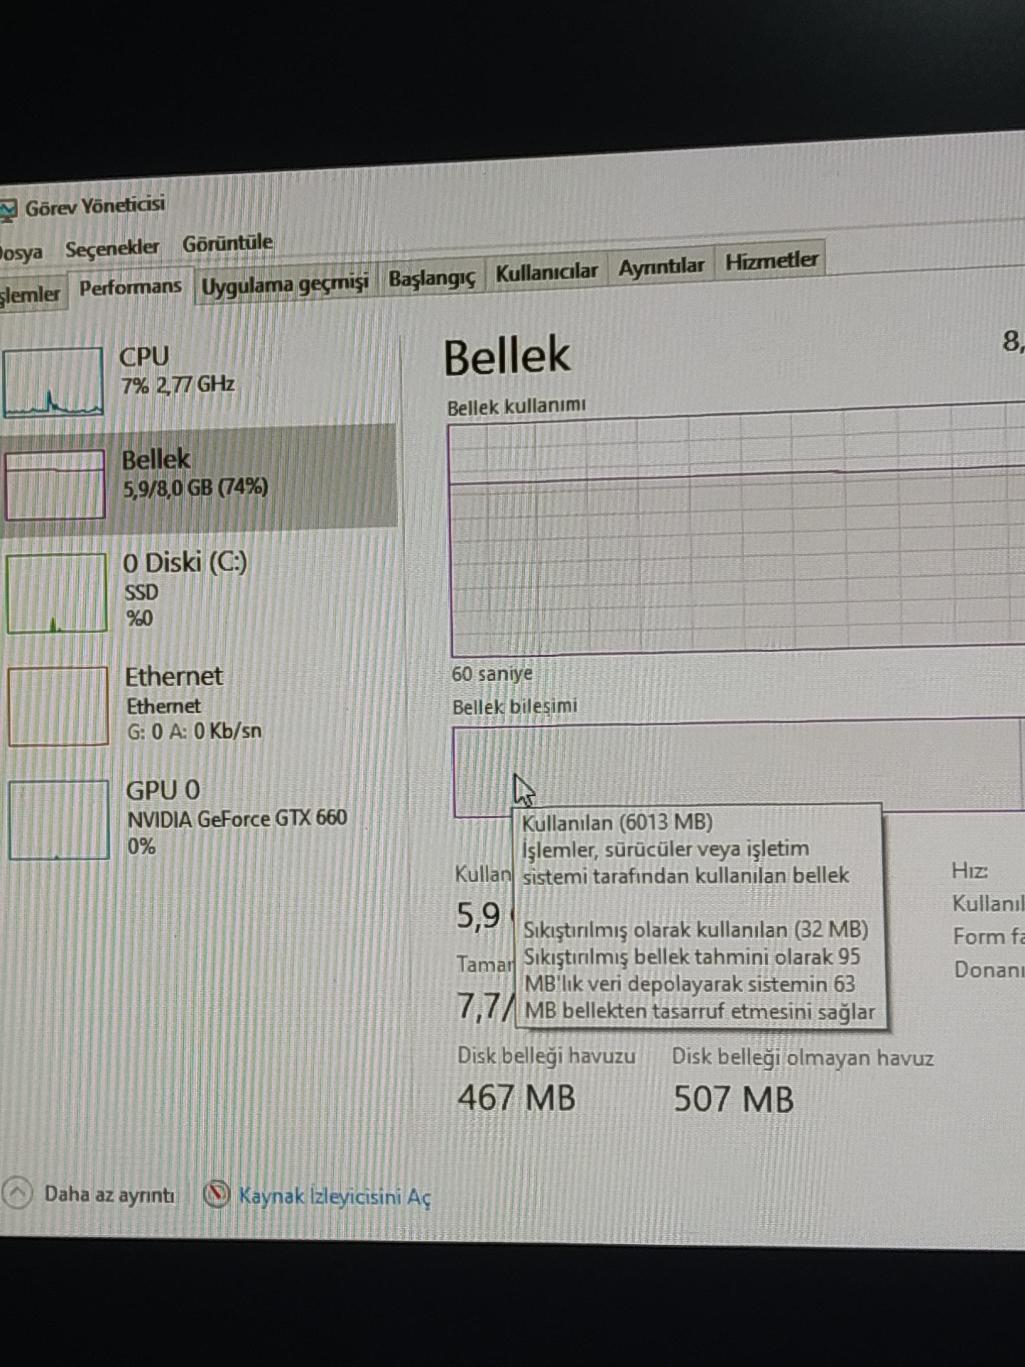Click the 60 saniye label
Viewport: 1025px width, 1367px height.
492,674
